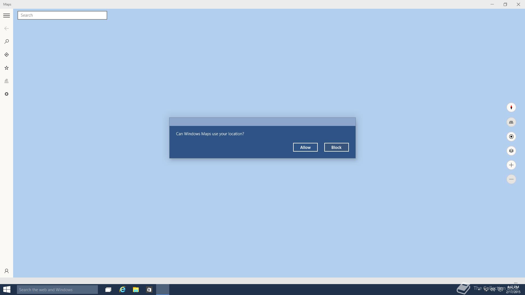Block Windows Maps from using location
This screenshot has height=295, width=525.
coord(336,147)
